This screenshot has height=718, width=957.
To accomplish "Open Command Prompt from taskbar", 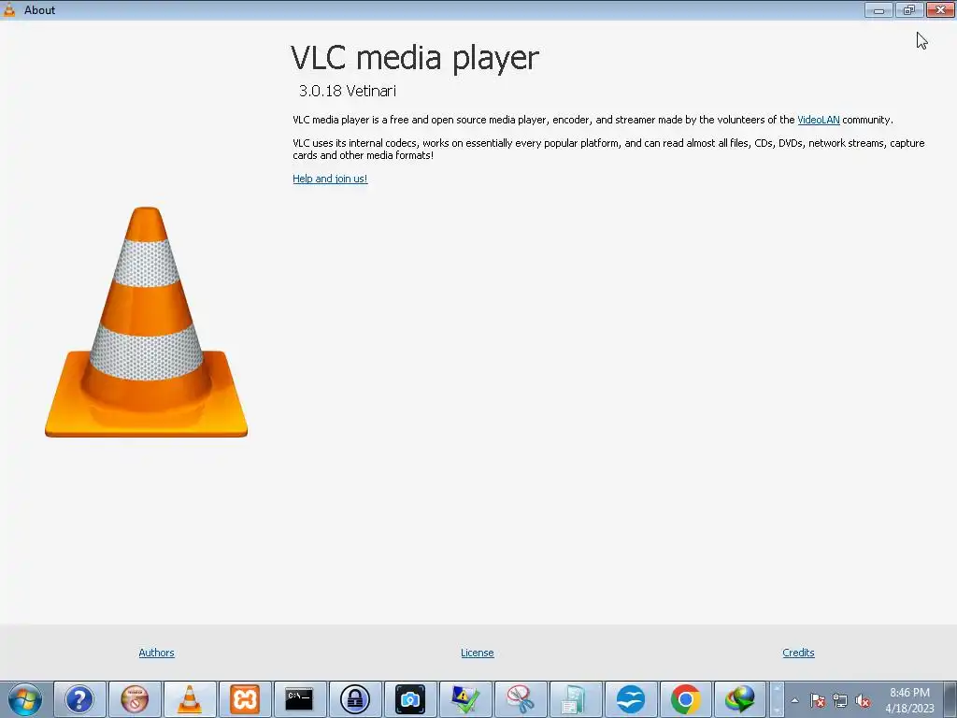I will pyautogui.click(x=300, y=699).
